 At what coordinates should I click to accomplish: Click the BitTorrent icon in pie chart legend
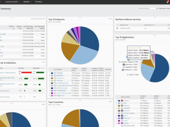pyautogui.click(x=124, y=64)
